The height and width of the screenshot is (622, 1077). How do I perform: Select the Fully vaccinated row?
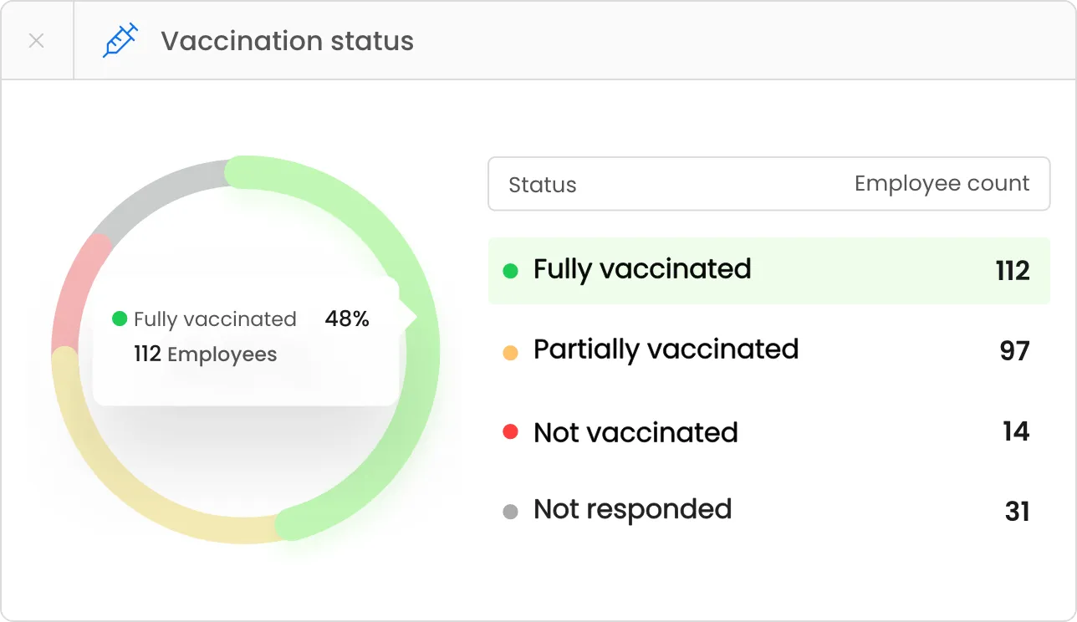click(x=768, y=270)
